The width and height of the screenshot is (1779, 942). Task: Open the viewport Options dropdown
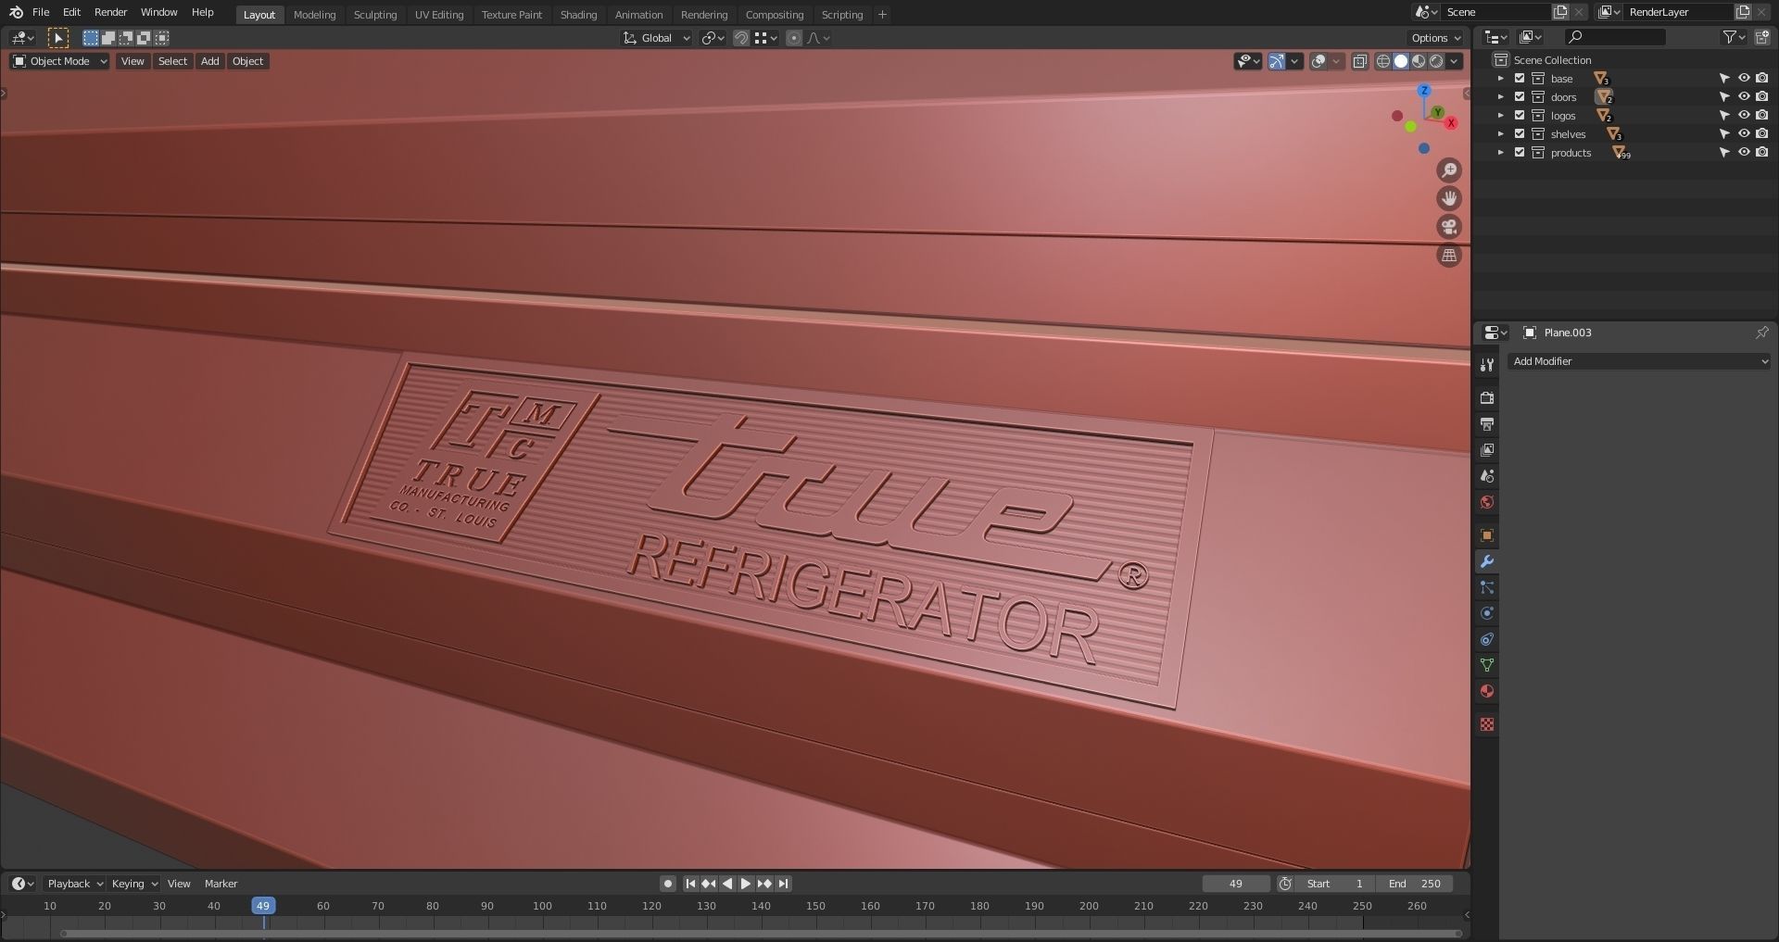tap(1435, 38)
